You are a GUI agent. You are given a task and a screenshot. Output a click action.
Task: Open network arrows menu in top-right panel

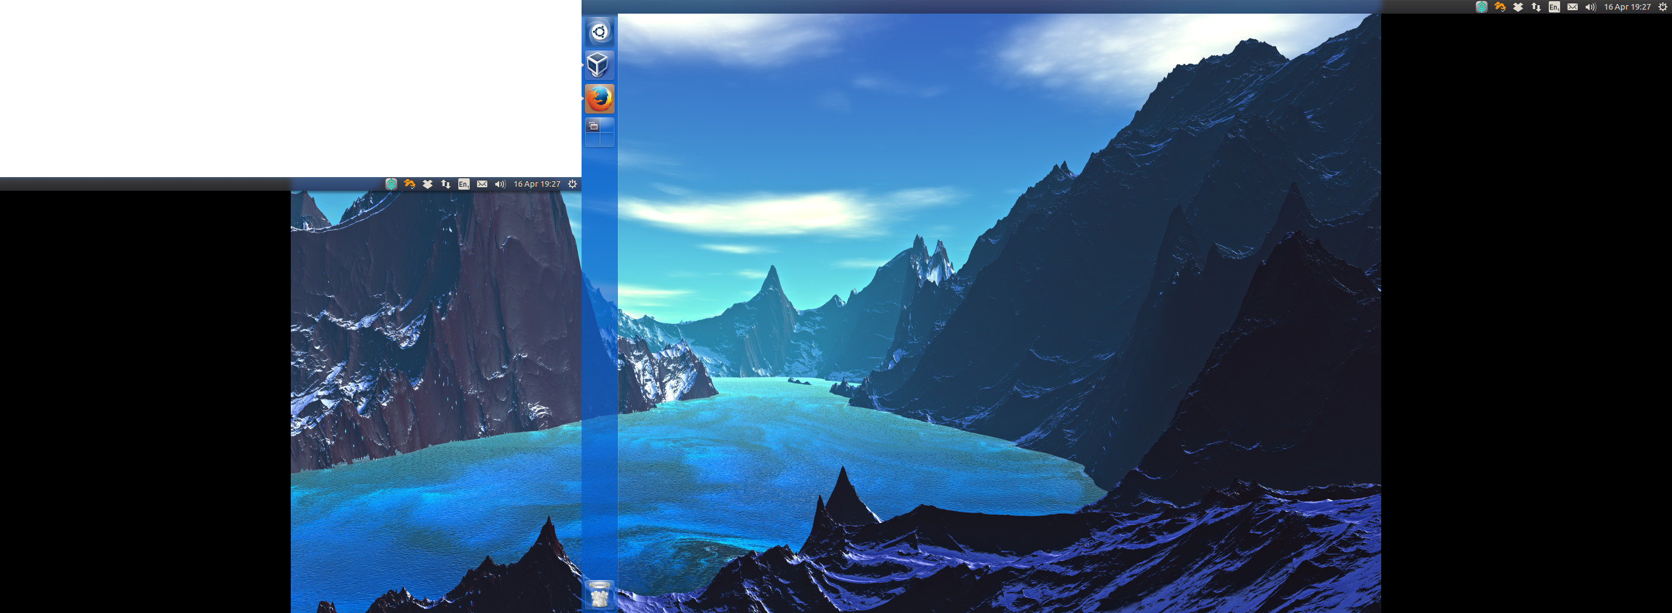point(1536,7)
